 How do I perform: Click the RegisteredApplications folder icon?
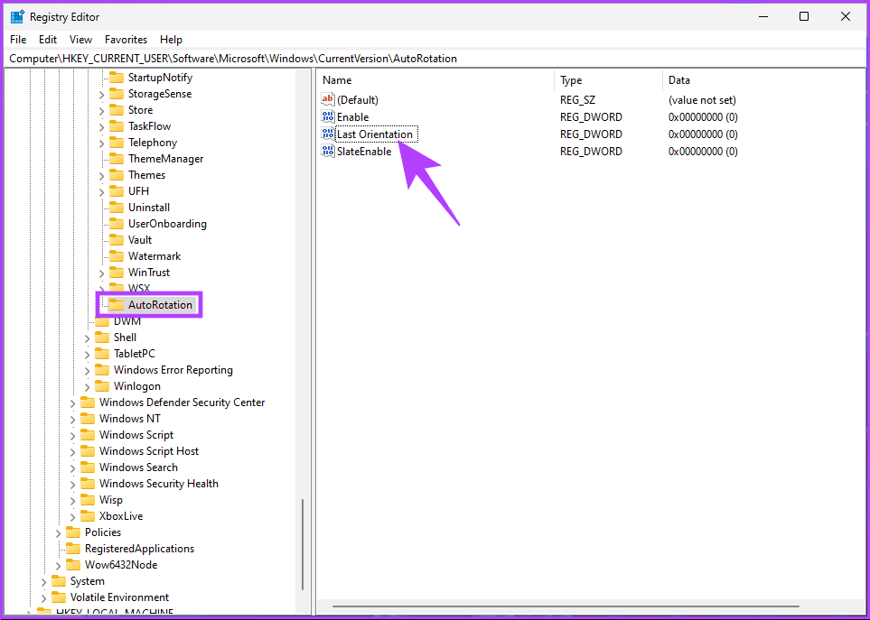(x=73, y=549)
